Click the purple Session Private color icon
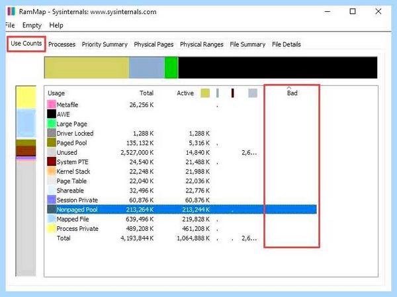The image size is (397, 297). (x=52, y=200)
